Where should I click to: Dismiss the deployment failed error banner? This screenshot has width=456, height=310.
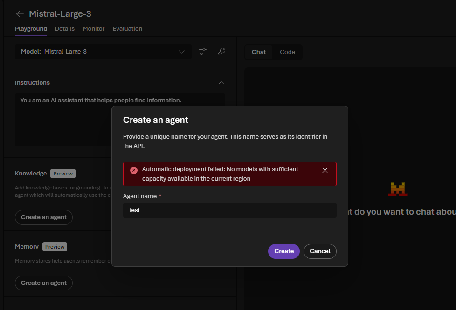325,170
